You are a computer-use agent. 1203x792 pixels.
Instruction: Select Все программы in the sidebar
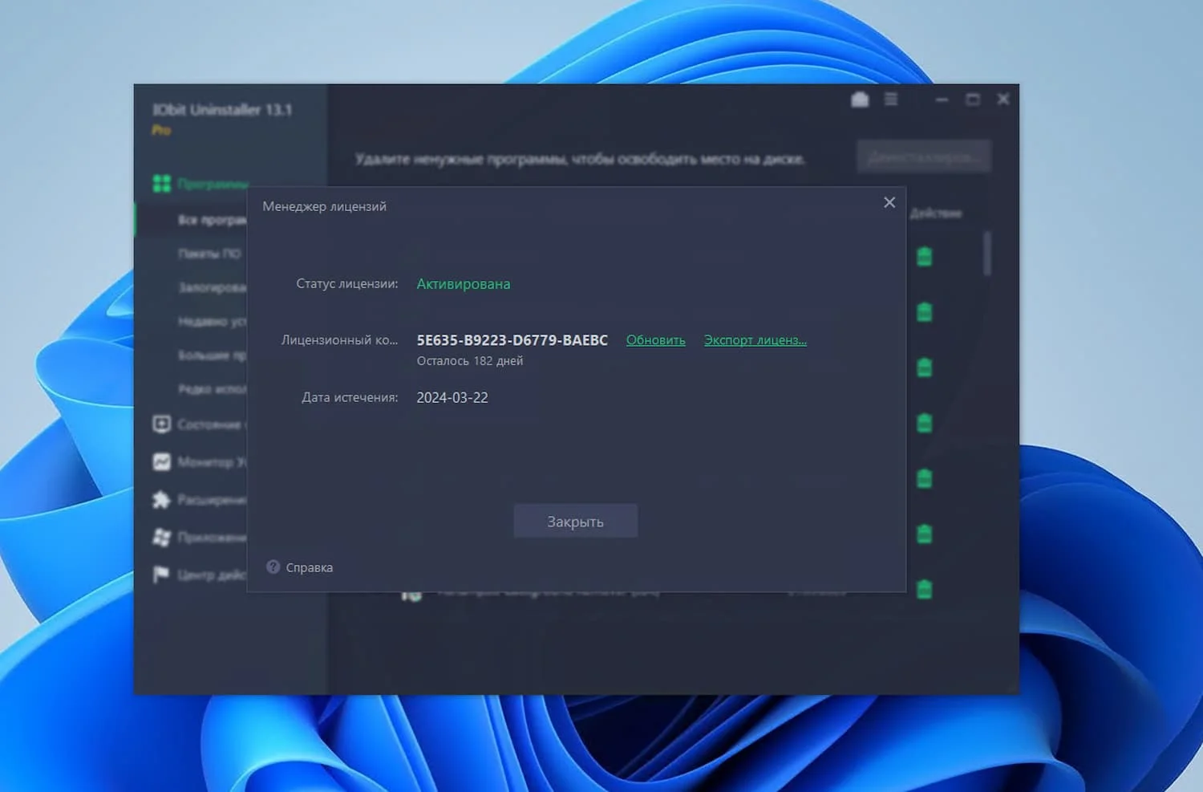[213, 220]
